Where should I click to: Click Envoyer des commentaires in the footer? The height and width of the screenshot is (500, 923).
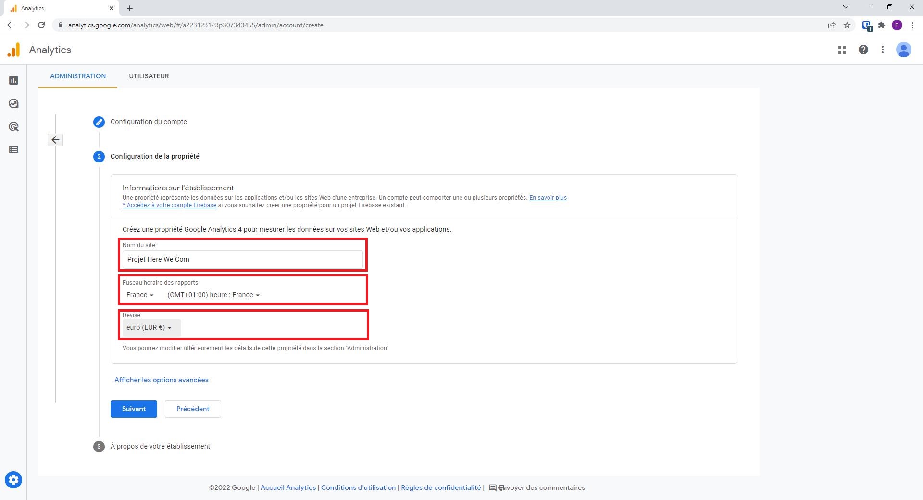pyautogui.click(x=537, y=487)
